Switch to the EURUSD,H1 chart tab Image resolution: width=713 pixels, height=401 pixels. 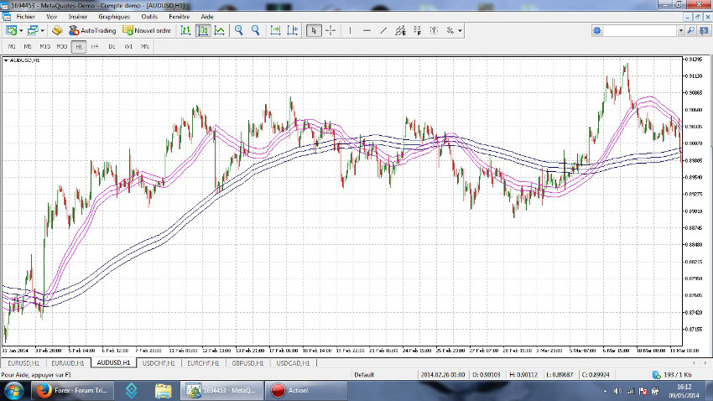click(23, 362)
